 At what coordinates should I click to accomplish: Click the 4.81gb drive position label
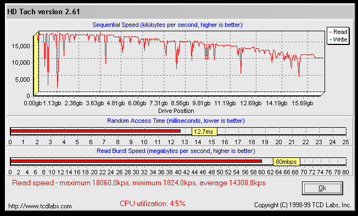coord(116,104)
